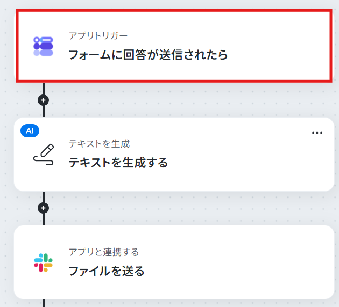The image size is (339, 307).
Task: Click the connector line under the trigger card
Action: pos(44,89)
